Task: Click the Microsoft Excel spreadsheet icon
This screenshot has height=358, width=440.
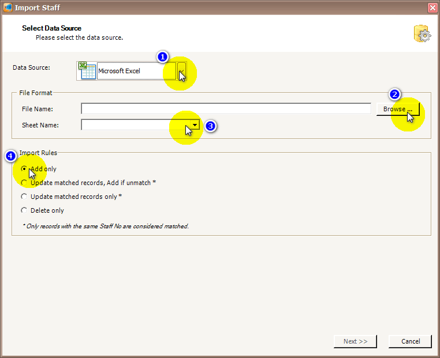Action: (x=87, y=70)
